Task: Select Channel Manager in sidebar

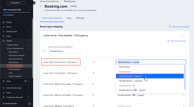Action: pyautogui.click(x=15, y=66)
